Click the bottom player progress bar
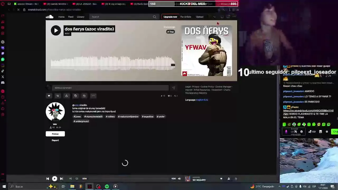Screen dimensions: 338x190 pyautogui.click(x=129, y=179)
